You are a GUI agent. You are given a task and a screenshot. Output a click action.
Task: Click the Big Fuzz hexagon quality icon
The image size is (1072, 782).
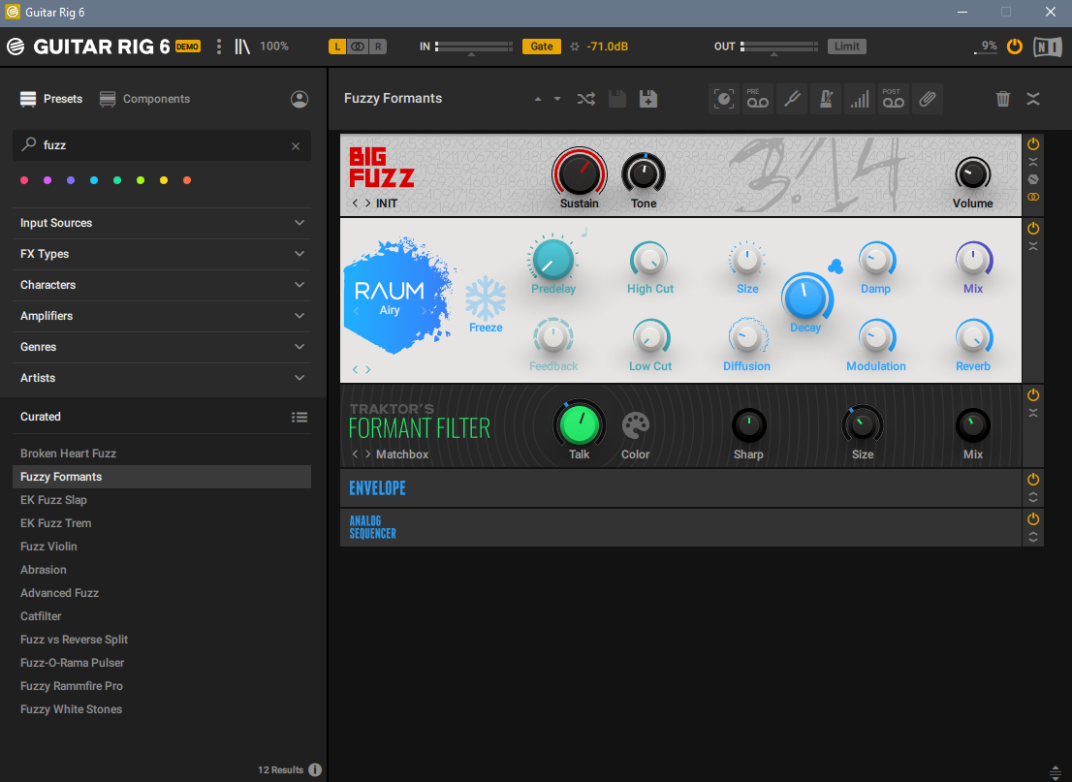[x=1033, y=179]
